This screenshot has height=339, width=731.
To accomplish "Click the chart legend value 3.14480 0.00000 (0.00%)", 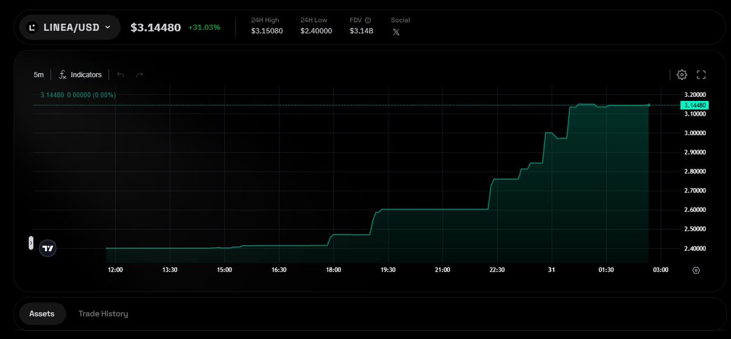I will point(78,95).
